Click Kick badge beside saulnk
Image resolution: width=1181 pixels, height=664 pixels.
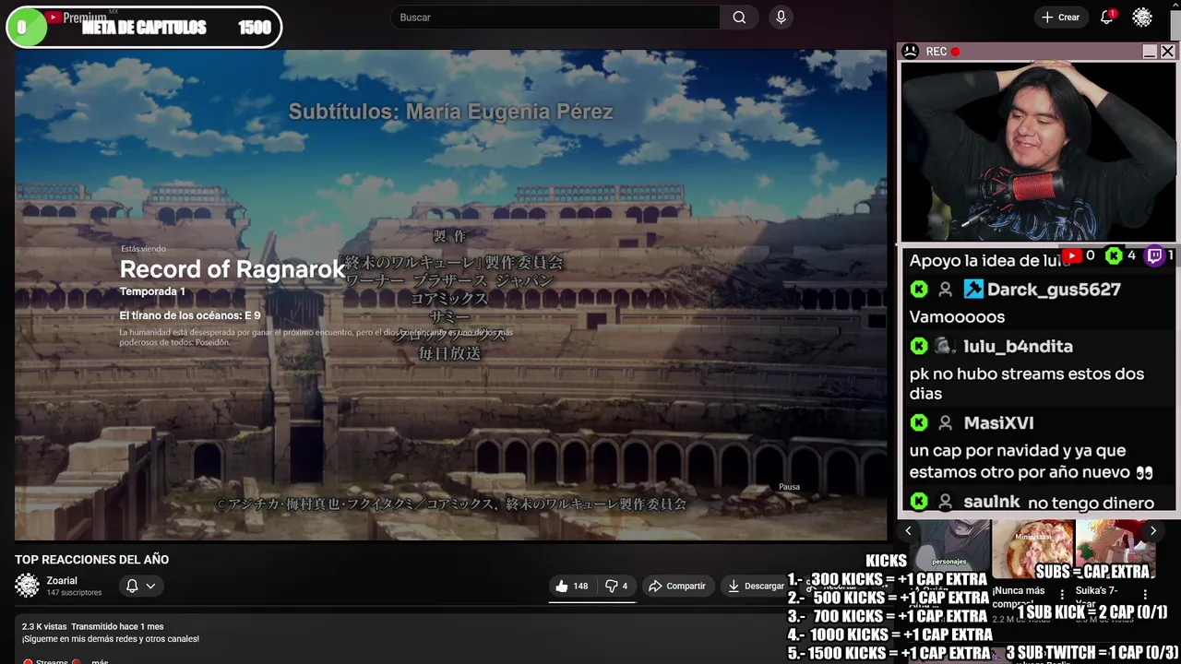tap(918, 502)
